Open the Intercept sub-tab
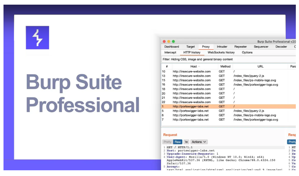299x176 pixels. click(170, 52)
